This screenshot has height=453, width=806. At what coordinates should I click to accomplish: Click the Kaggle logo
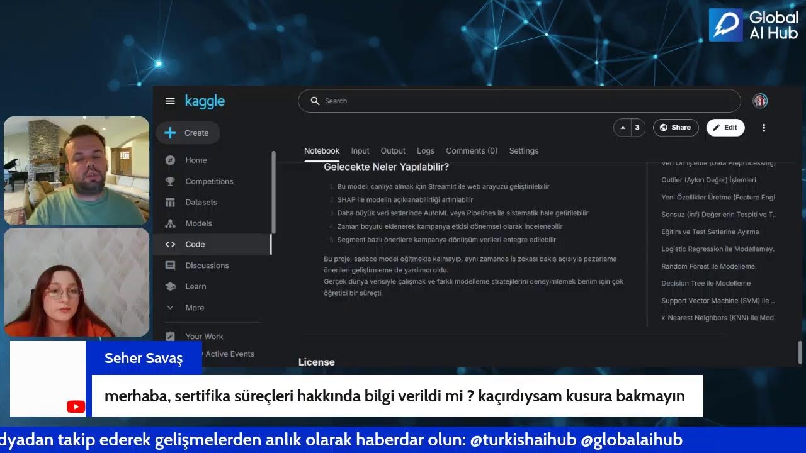tap(205, 101)
